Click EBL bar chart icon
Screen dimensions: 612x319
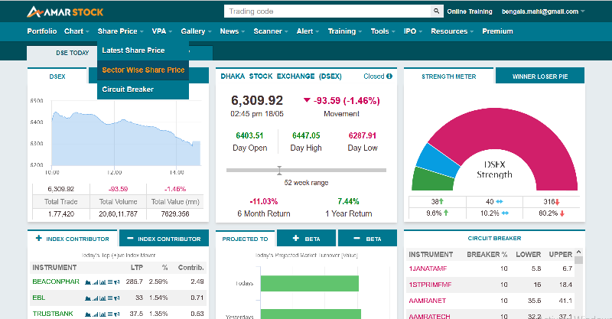[x=103, y=298]
